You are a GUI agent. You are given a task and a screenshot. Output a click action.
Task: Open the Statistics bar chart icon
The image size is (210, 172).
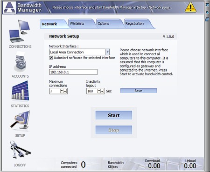point(20,91)
